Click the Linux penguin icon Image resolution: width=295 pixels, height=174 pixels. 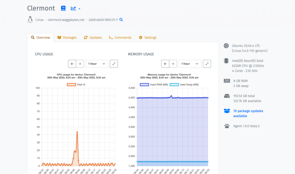tap(30, 20)
